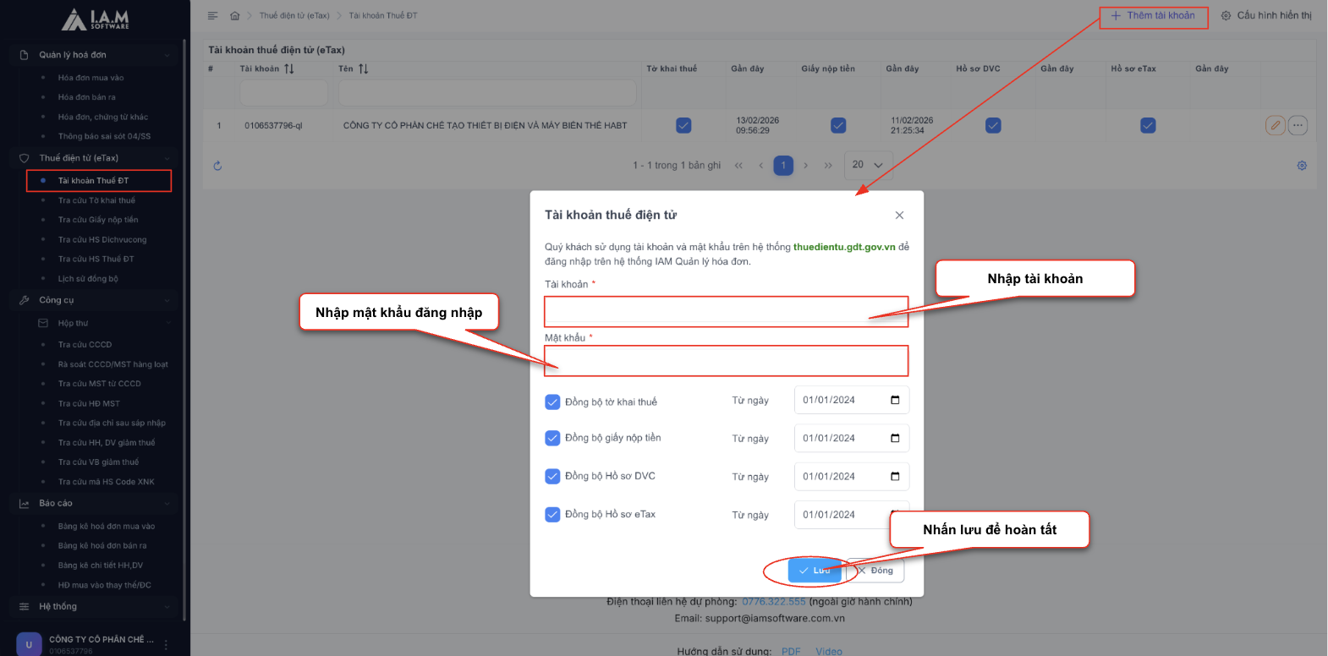1328x656 pixels.
Task: Sort by the Tài khoản column arrows
Action: pos(289,68)
